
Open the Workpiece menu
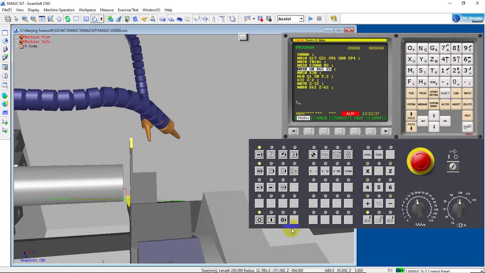pos(87,10)
